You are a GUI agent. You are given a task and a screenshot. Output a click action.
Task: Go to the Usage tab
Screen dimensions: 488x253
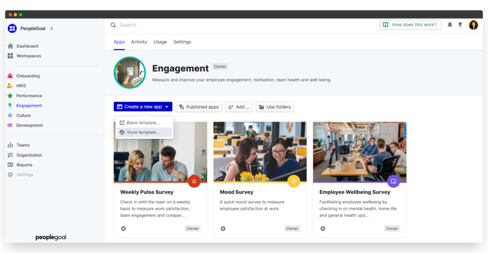(160, 42)
